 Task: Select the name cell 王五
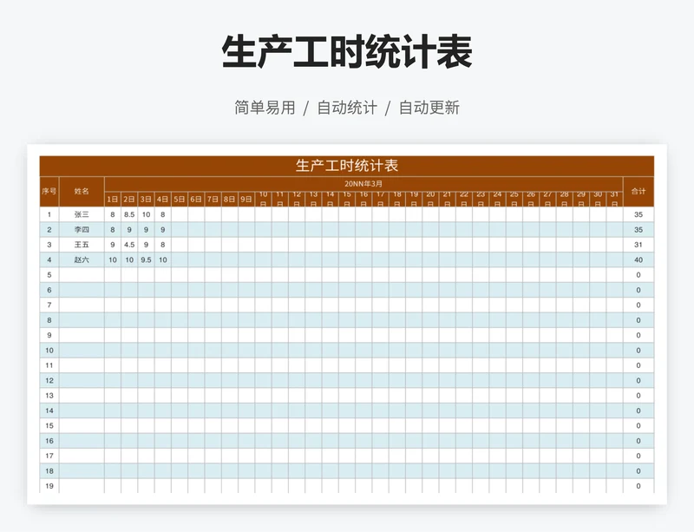click(82, 245)
